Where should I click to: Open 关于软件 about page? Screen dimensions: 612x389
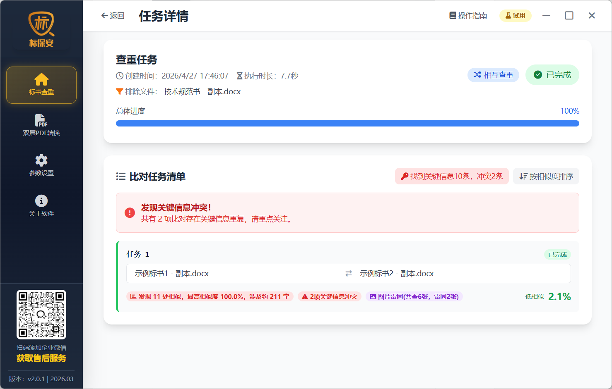[x=41, y=205]
